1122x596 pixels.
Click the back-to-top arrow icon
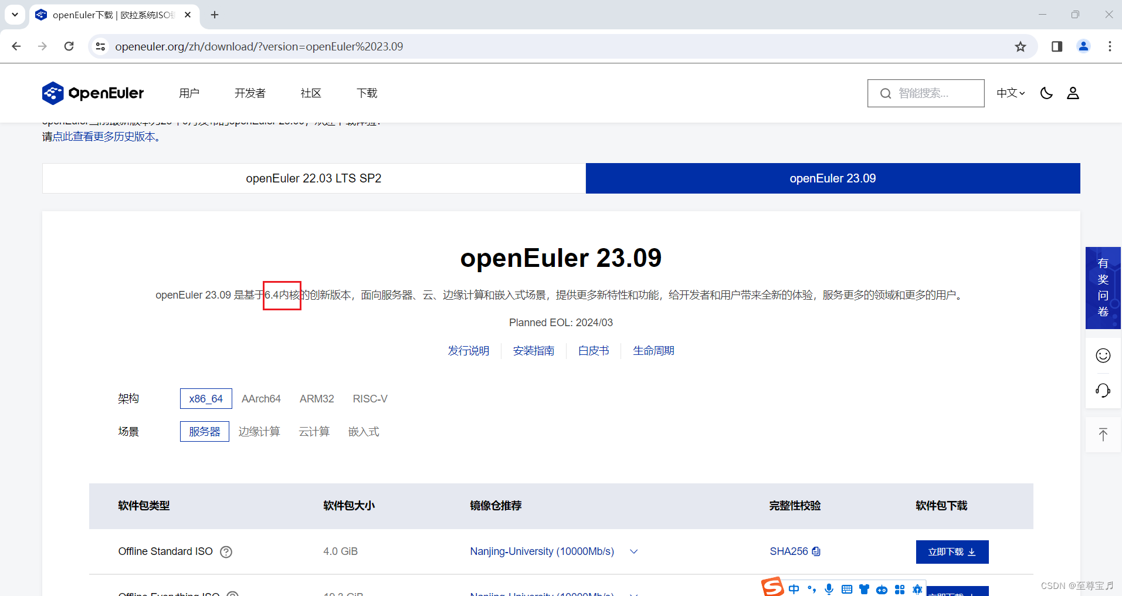coord(1103,435)
